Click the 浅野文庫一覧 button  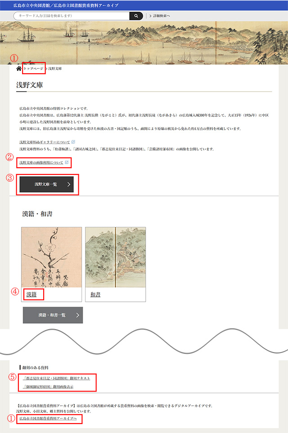click(x=46, y=184)
